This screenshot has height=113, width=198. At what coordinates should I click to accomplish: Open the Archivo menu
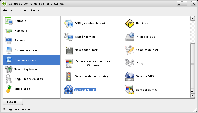click(x=8, y=10)
